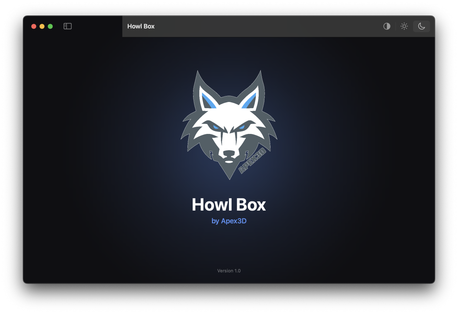Screen dimensions: 458x314
Task: Click the Howl Box title bar label
Action: [141, 26]
